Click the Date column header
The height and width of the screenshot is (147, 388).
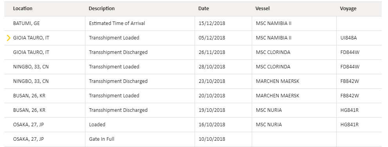pos(204,8)
